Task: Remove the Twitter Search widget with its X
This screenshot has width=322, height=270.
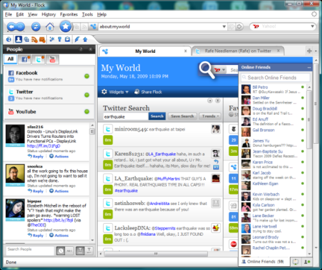Action: click(218, 101)
